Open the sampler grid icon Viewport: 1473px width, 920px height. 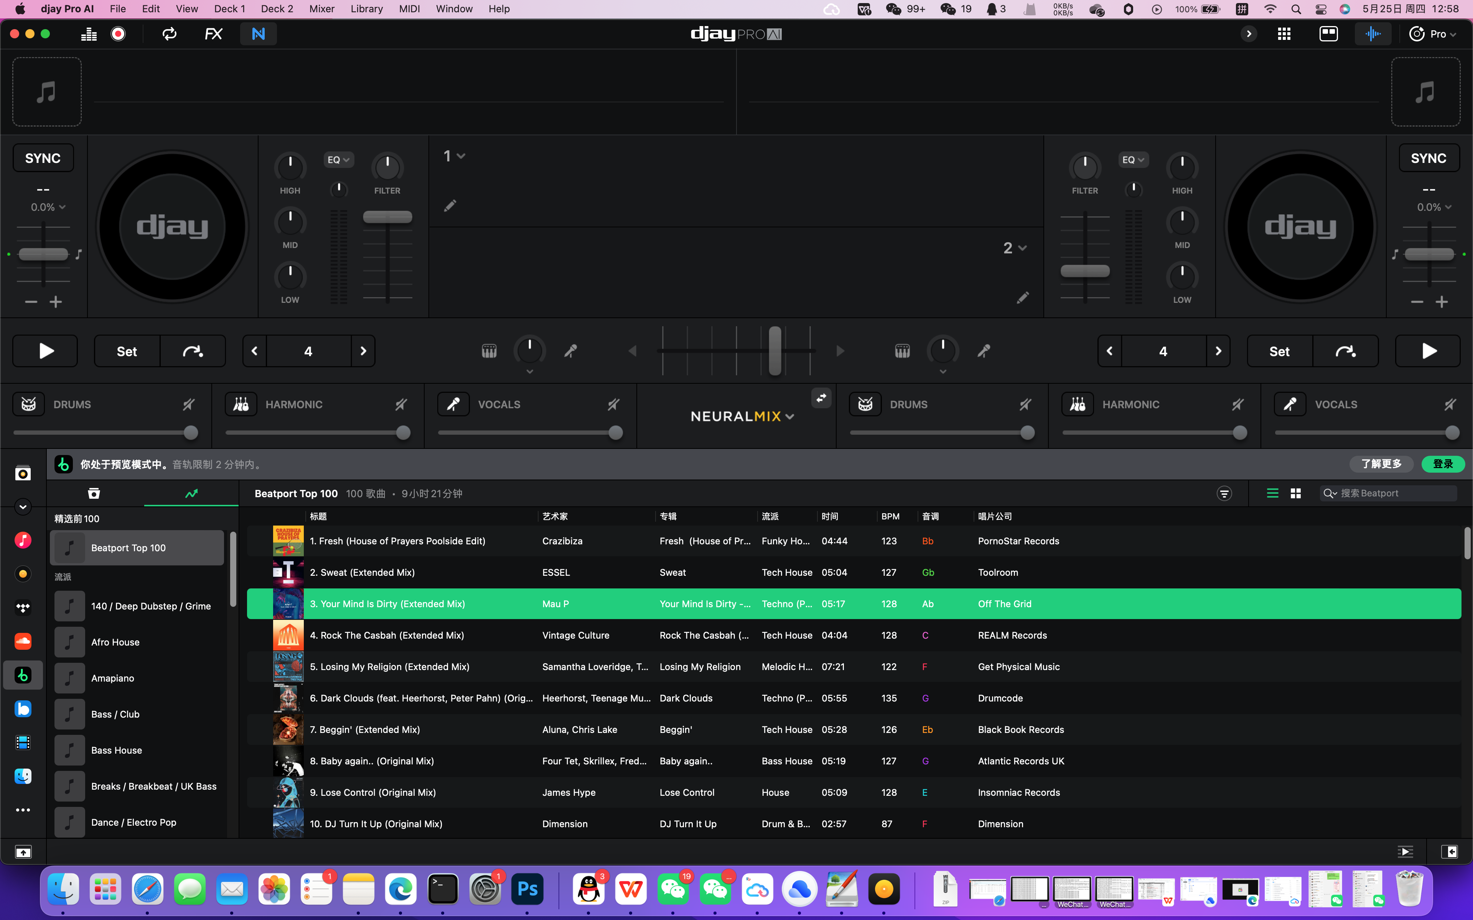click(x=1284, y=34)
